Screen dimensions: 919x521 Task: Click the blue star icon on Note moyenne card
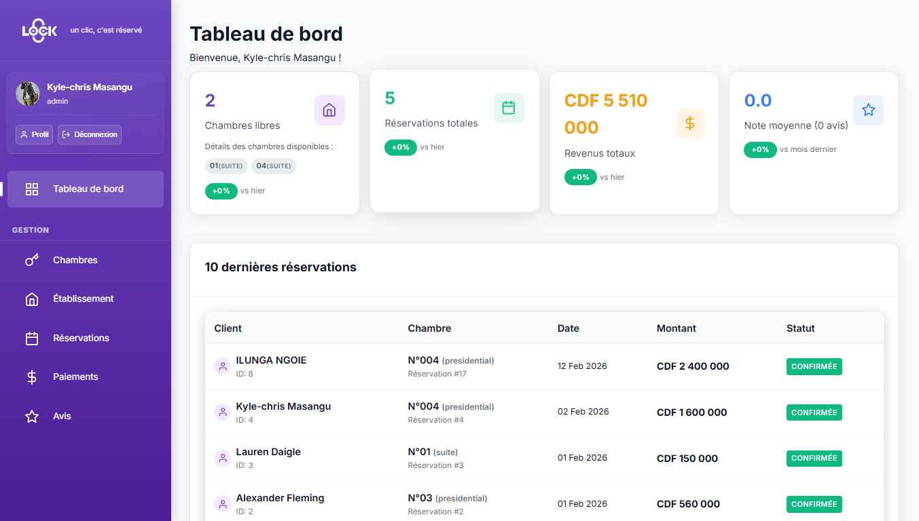868,110
